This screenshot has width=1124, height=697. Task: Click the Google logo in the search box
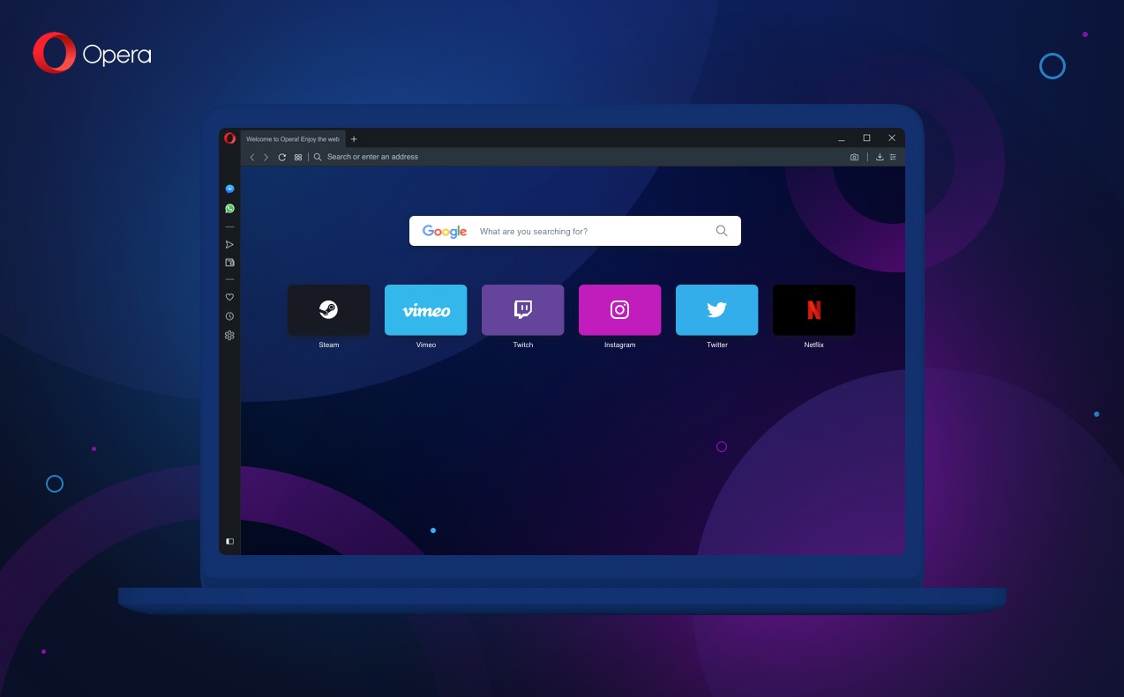(x=445, y=232)
